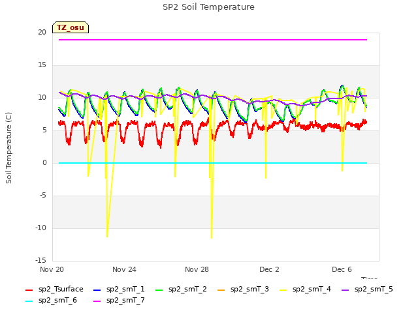Image resolution: width=418 pixels, height=313 pixels.
Task: Toggle the sp2_smT_5 legend entry
Action: (367, 290)
